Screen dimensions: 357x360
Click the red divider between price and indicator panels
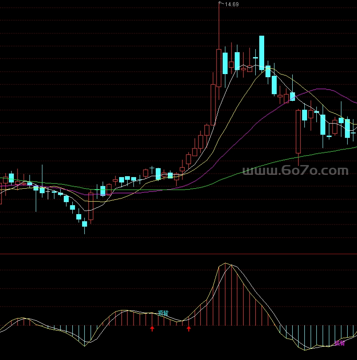coord(178,254)
